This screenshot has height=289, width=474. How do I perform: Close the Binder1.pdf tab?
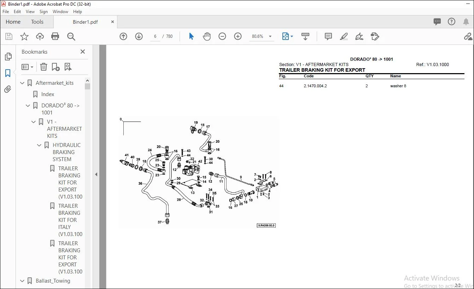pos(113,22)
